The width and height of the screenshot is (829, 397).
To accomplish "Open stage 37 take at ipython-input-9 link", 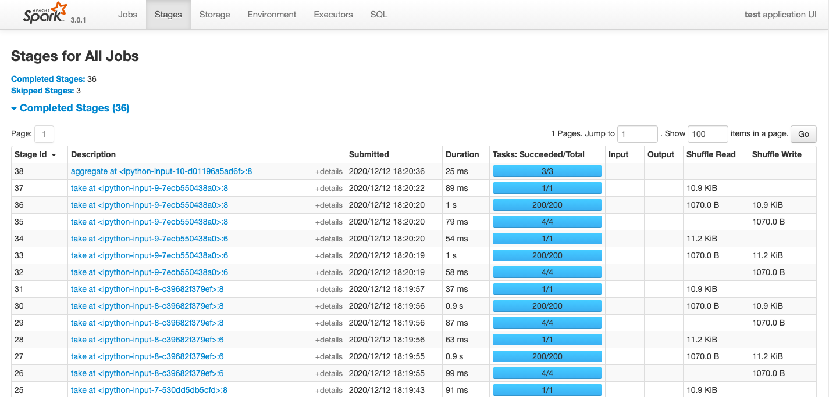I will (150, 188).
